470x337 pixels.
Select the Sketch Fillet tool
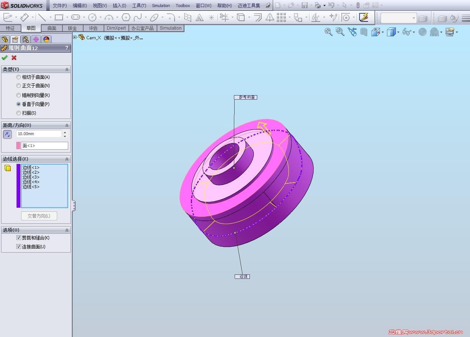[x=171, y=17]
